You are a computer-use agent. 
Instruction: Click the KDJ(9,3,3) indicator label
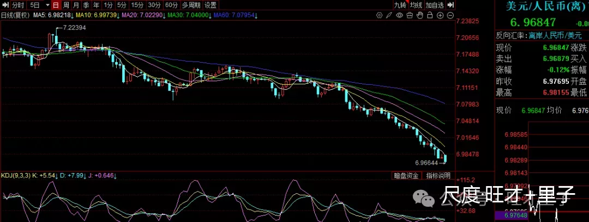click(x=16, y=176)
